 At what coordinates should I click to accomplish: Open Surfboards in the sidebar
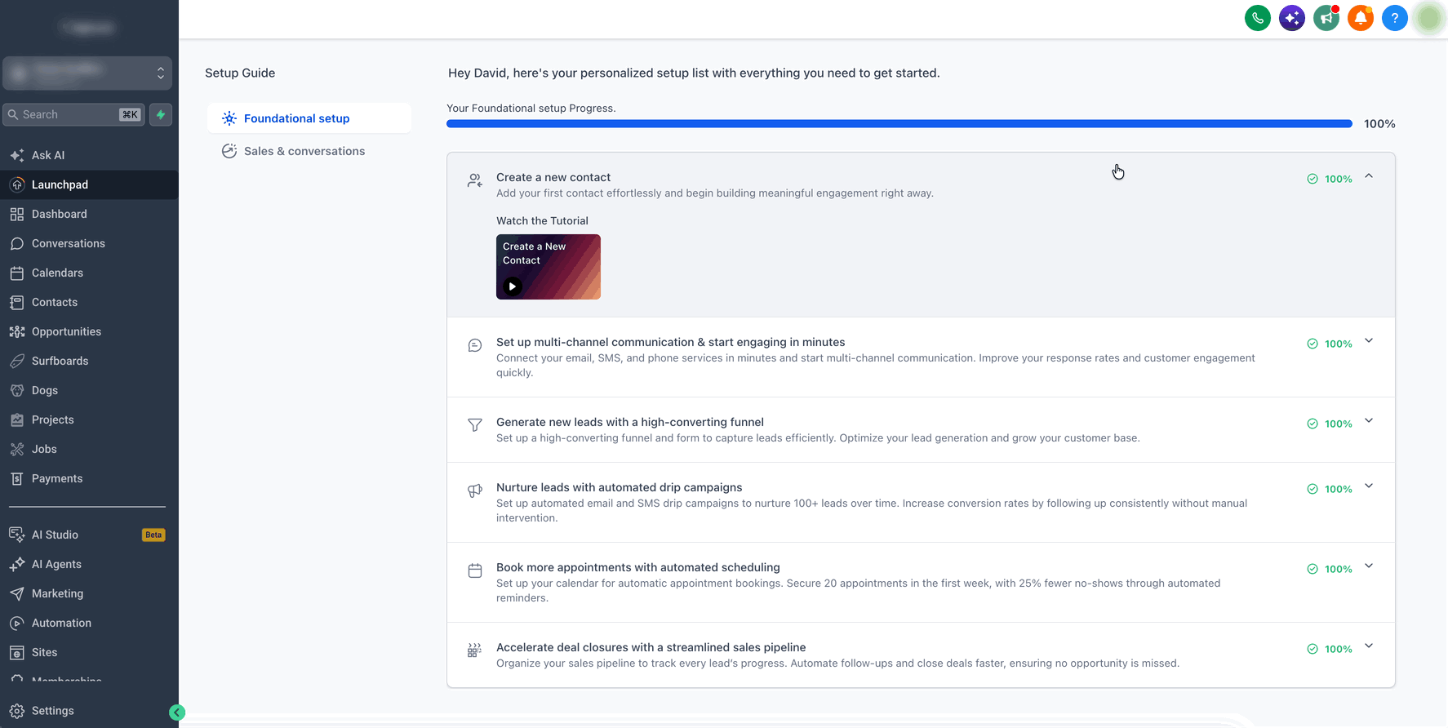click(x=89, y=361)
